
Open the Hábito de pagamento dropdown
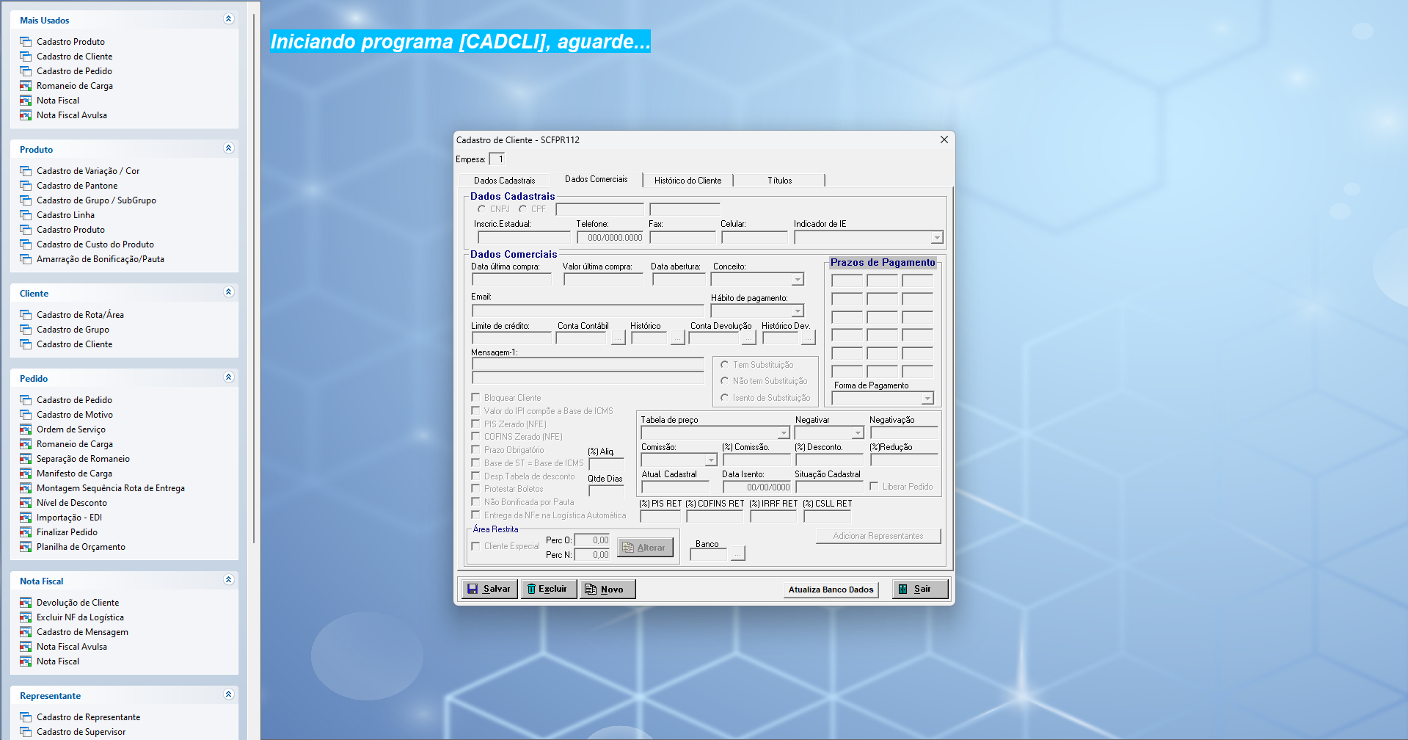(x=798, y=311)
